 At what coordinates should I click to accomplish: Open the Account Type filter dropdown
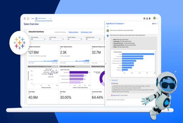(x=56, y=39)
